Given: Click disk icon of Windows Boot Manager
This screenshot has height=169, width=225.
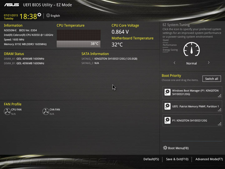Looking at the screenshot, I should 167,92.
